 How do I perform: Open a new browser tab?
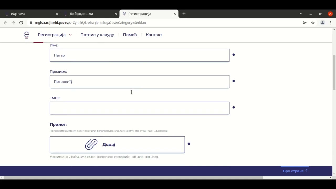[x=184, y=14]
